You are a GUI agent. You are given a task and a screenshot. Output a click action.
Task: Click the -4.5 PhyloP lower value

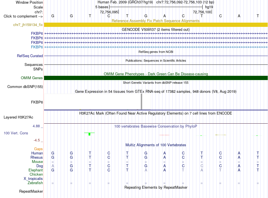click(x=37, y=140)
